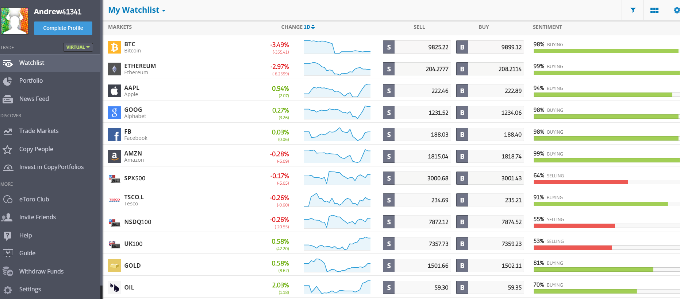This screenshot has width=680, height=299.
Task: Open watchlist settings gear icon
Action: (676, 10)
